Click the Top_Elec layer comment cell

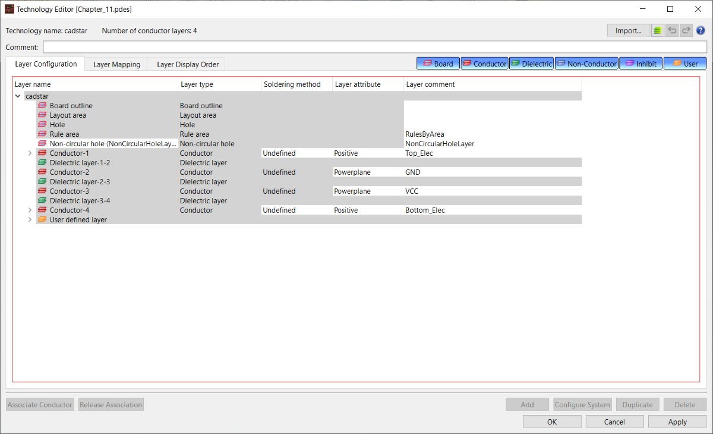[x=493, y=153]
